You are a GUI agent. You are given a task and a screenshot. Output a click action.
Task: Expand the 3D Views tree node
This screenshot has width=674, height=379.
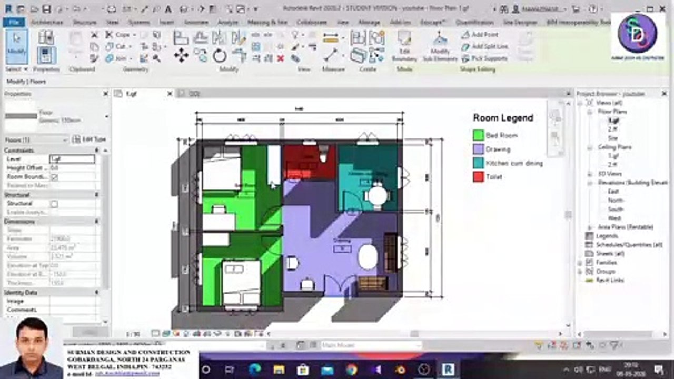(x=590, y=174)
